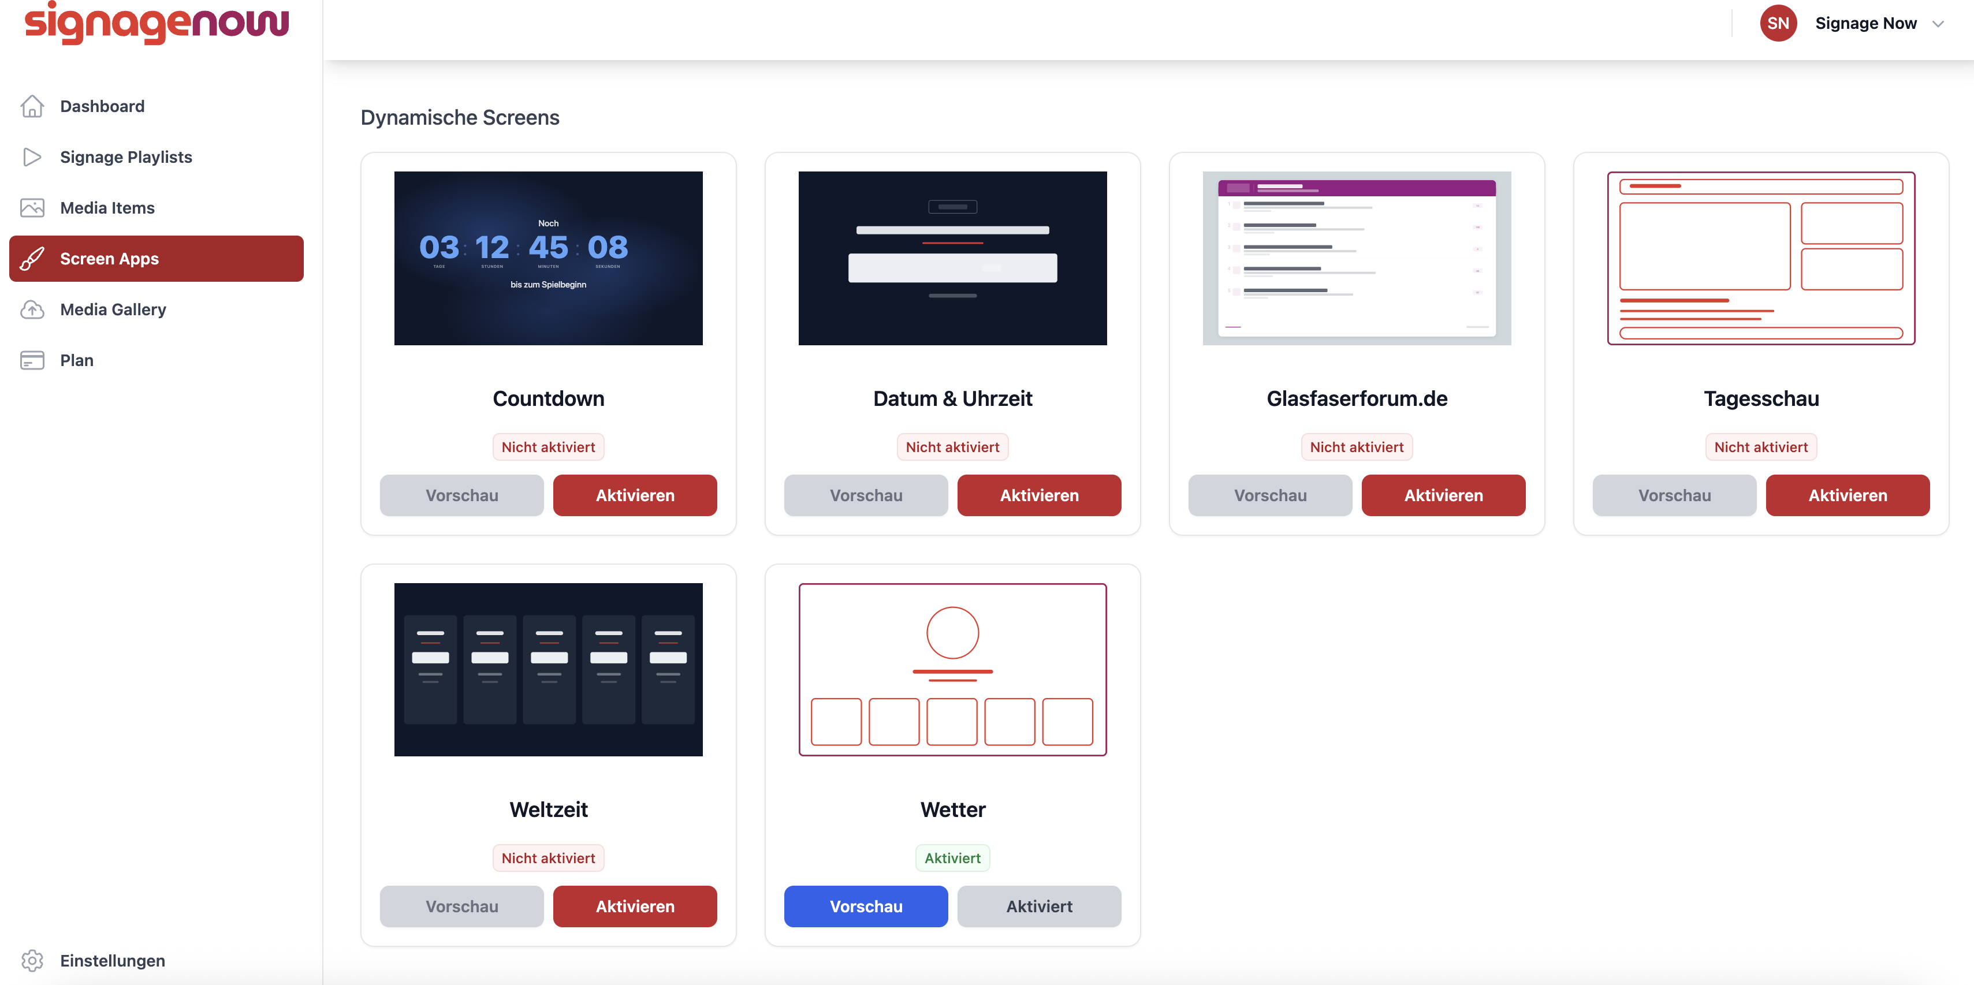Click the Signage Playlists play icon
The image size is (1974, 985).
click(32, 157)
